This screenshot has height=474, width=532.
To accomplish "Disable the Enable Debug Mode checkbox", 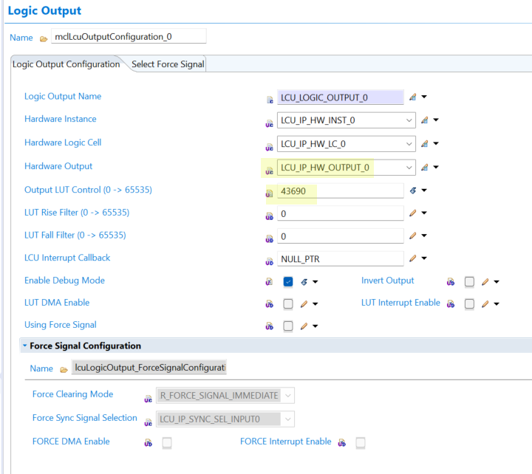I will click(x=288, y=281).
